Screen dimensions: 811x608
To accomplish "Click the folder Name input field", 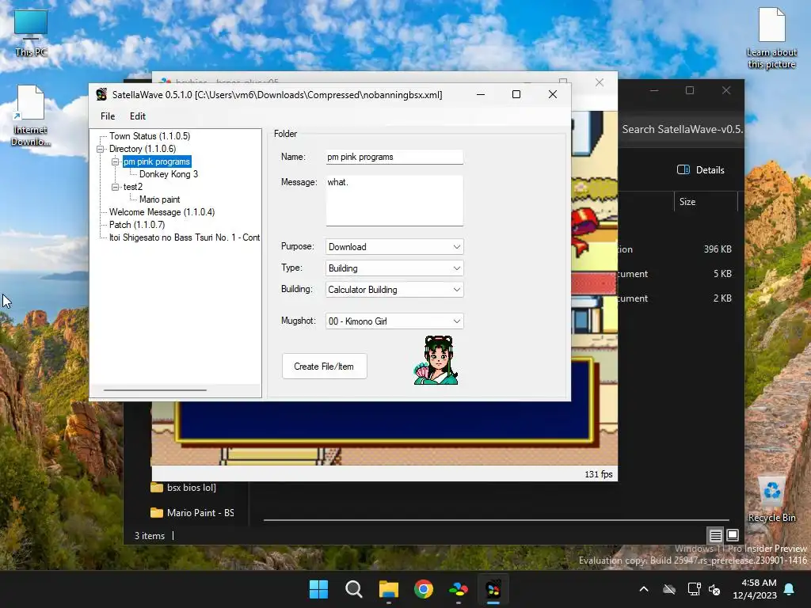I will [394, 157].
